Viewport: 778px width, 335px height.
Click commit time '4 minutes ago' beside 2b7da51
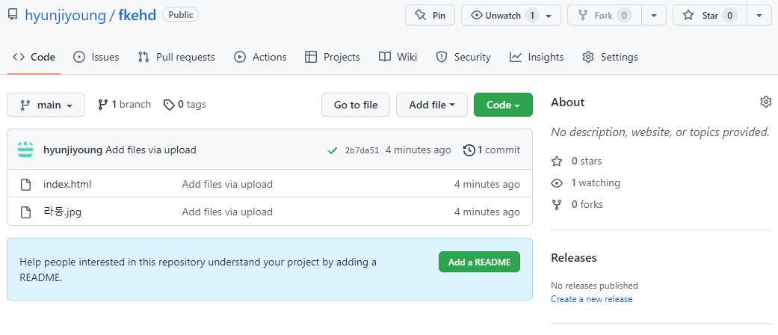418,150
